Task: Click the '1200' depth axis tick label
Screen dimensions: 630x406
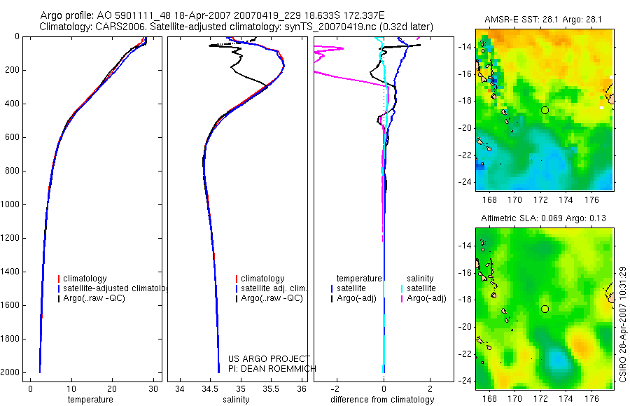Action: click(10, 238)
